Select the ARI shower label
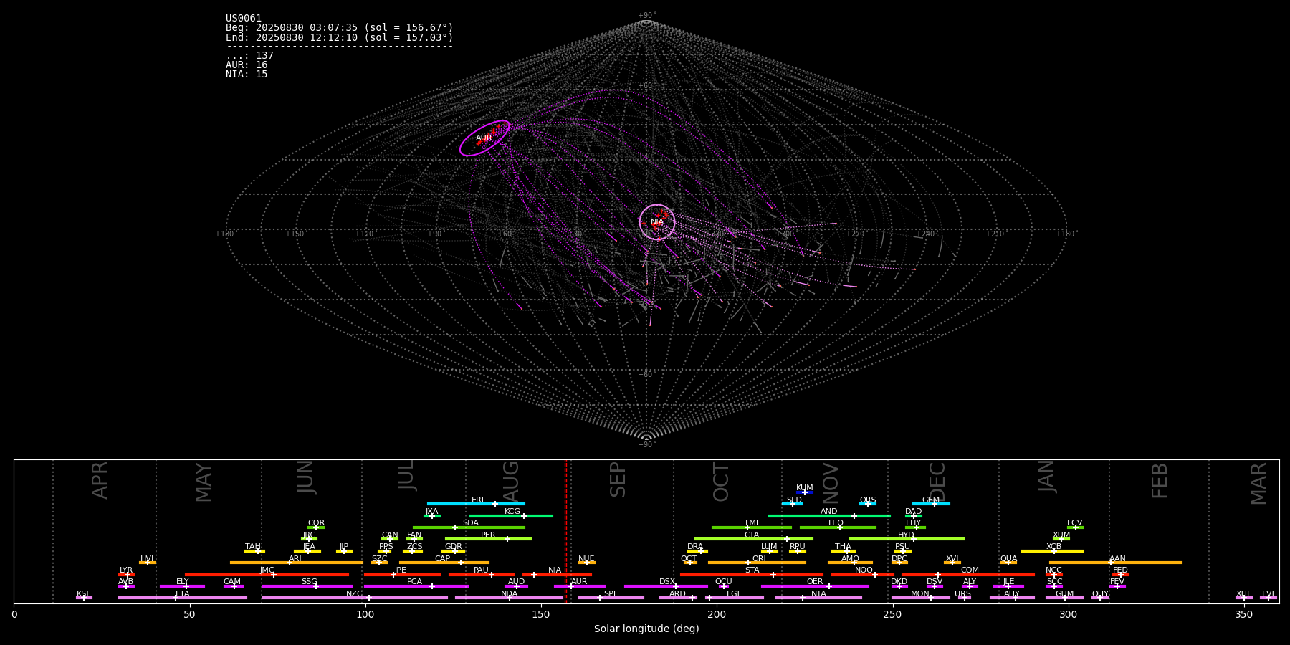Image resolution: width=1290 pixels, height=645 pixels. [x=295, y=559]
